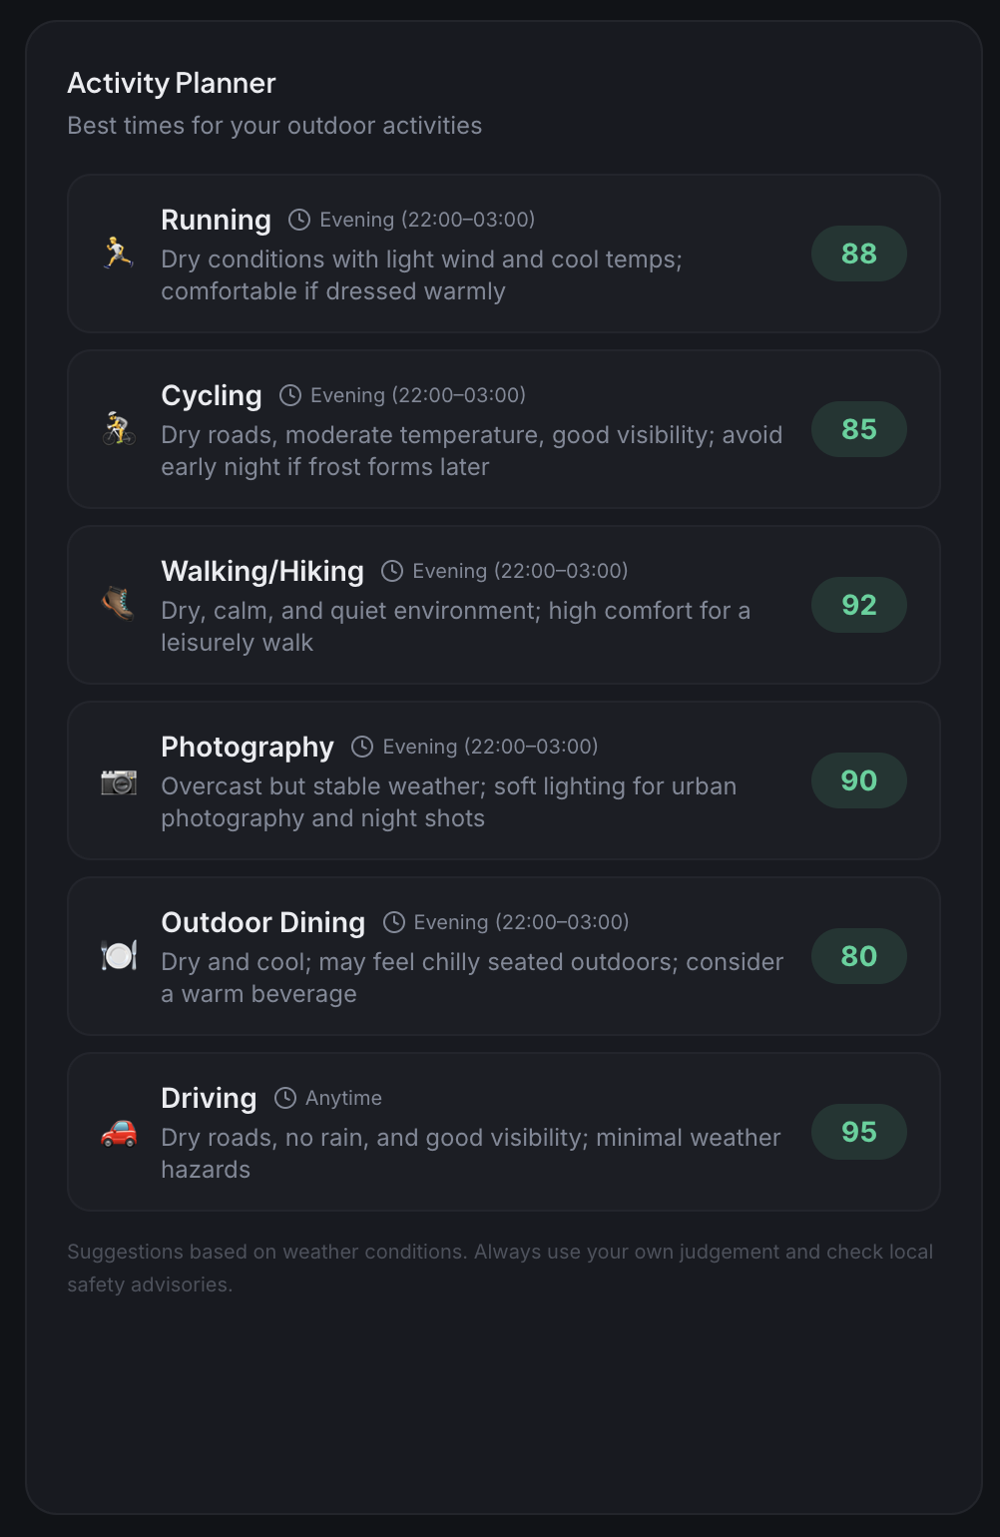
Task: Click the hiking boot icon for Walking/Hiking
Action: tap(119, 604)
